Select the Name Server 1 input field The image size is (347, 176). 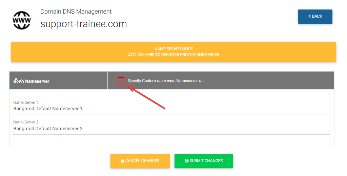pyautogui.click(x=171, y=109)
